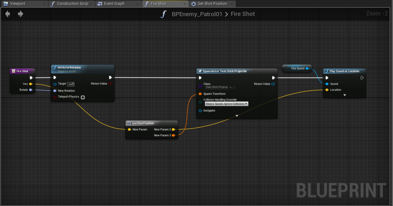
Task: Select the SetActorRotation node header
Action: pos(83,69)
